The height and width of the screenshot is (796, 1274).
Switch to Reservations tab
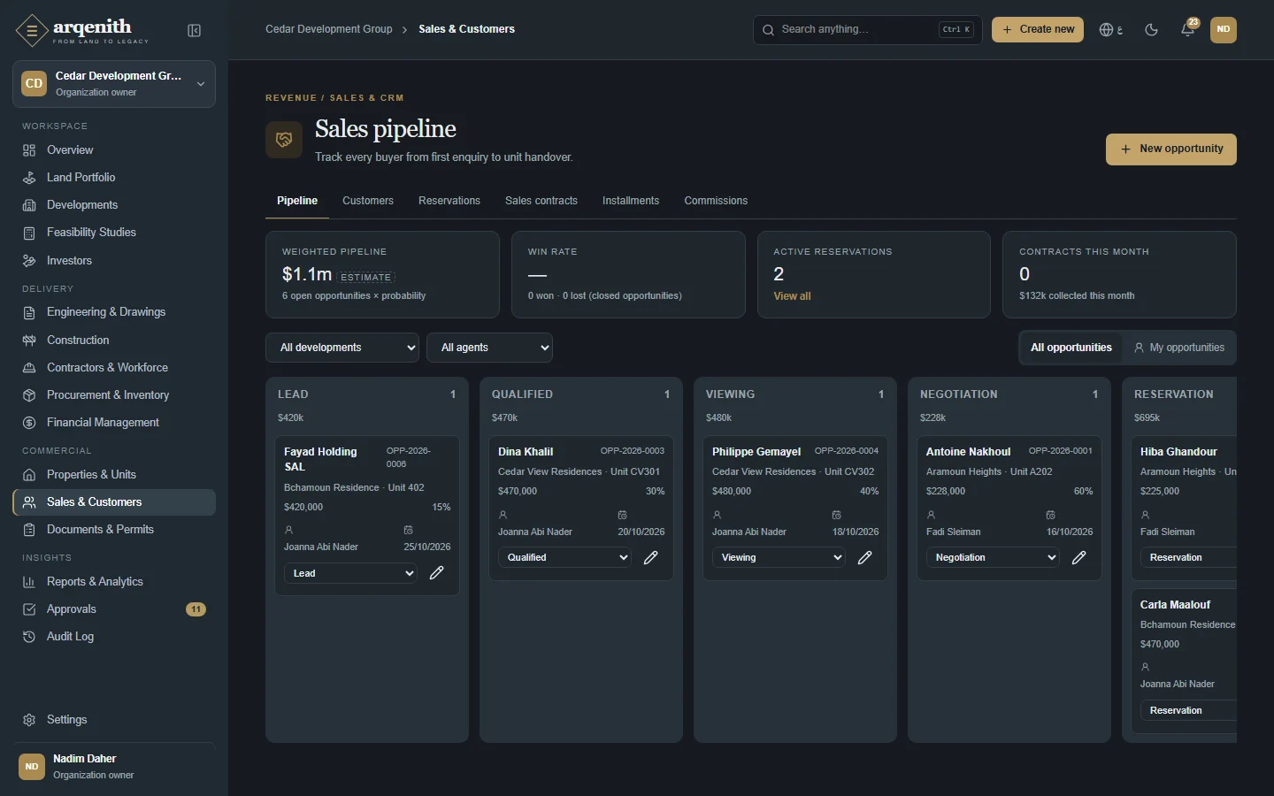tap(449, 201)
